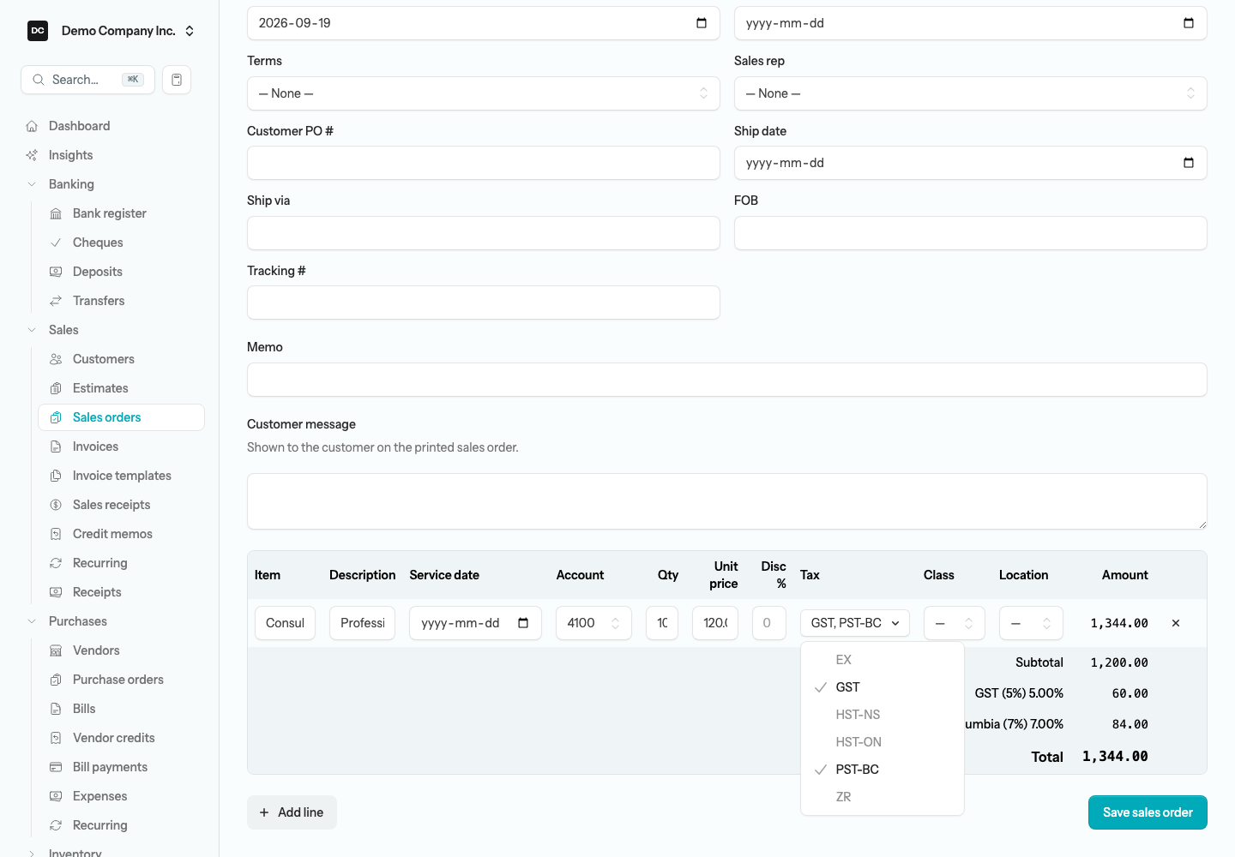
Task: Click the Credit memos document icon
Action: (56, 534)
